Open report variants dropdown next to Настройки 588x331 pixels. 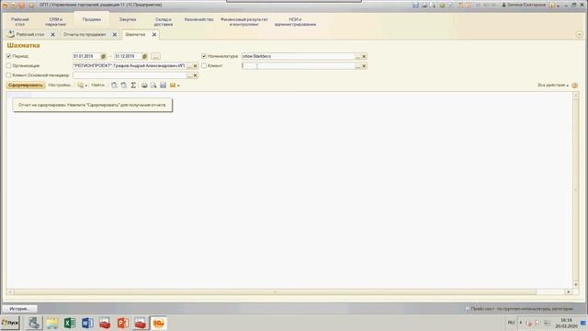tap(82, 86)
